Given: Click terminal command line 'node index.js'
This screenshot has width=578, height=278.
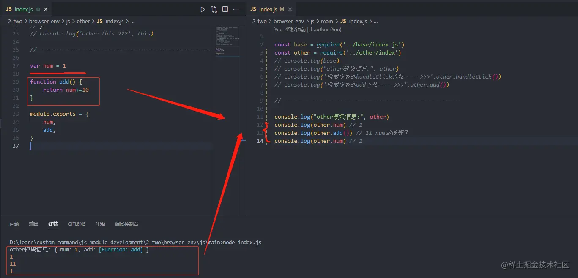Looking at the screenshot, I should click(135, 243).
